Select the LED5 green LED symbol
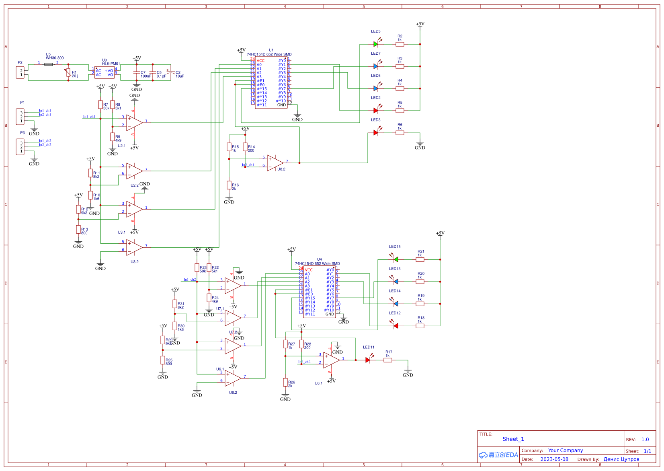664x471 pixels. click(375, 44)
